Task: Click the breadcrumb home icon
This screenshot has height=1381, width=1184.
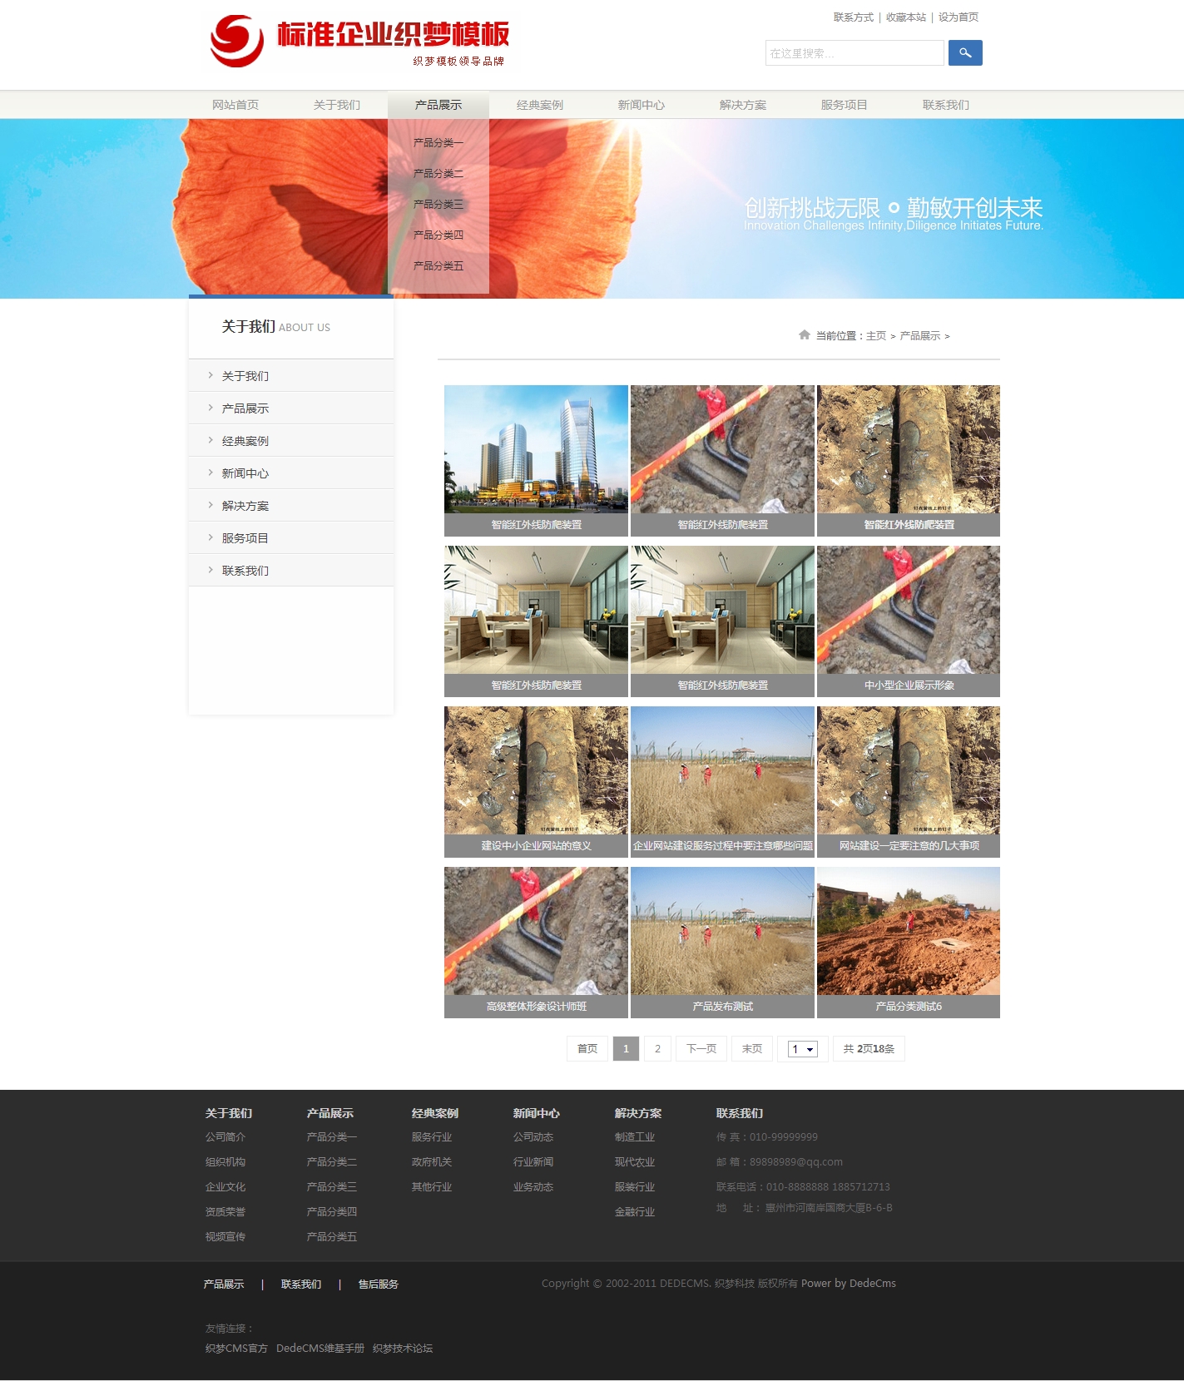Action: click(804, 335)
